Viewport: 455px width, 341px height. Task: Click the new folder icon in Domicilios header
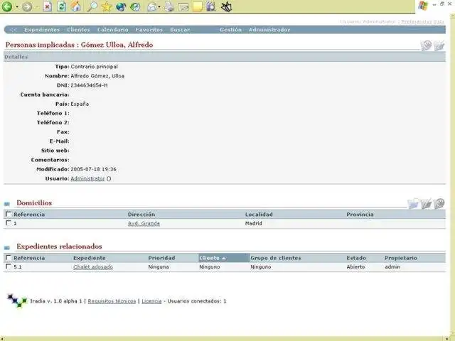(413, 204)
